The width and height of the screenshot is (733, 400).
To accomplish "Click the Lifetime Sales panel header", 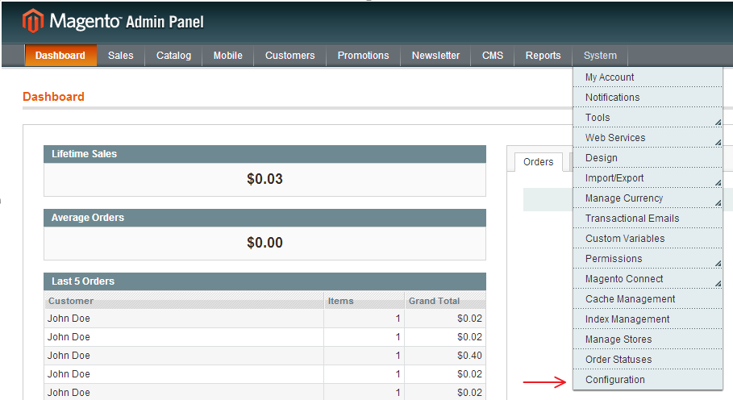I will click(x=264, y=154).
